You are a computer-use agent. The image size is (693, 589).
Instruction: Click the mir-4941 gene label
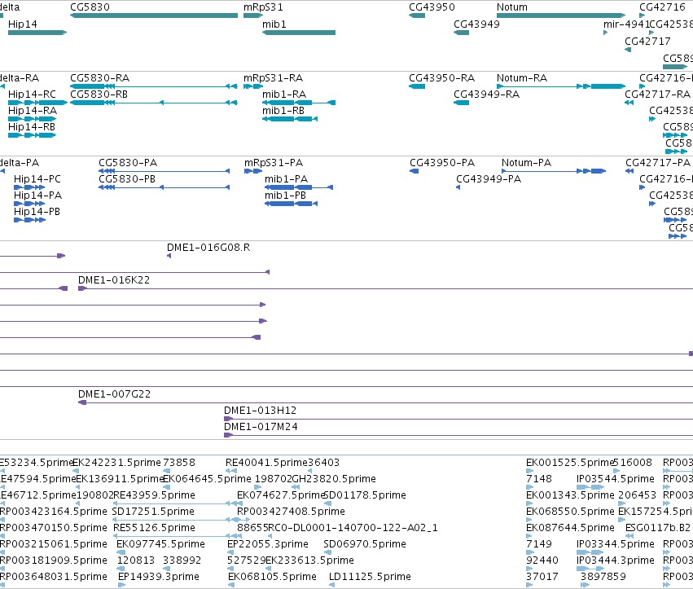[x=626, y=24]
